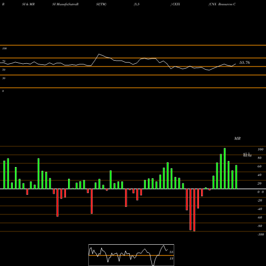The image size is (266, 266).
Task: Click the 'SI MunafaSutraR' header label
Action: pyautogui.click(x=65, y=4)
